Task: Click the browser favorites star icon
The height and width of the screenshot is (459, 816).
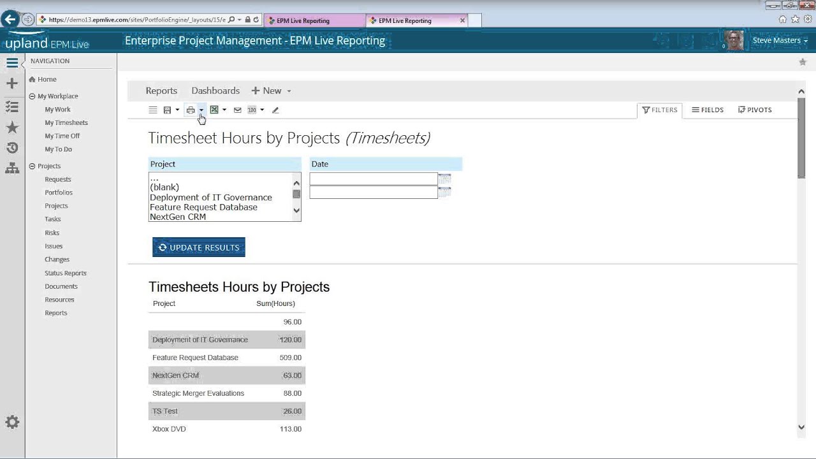Action: (x=795, y=20)
